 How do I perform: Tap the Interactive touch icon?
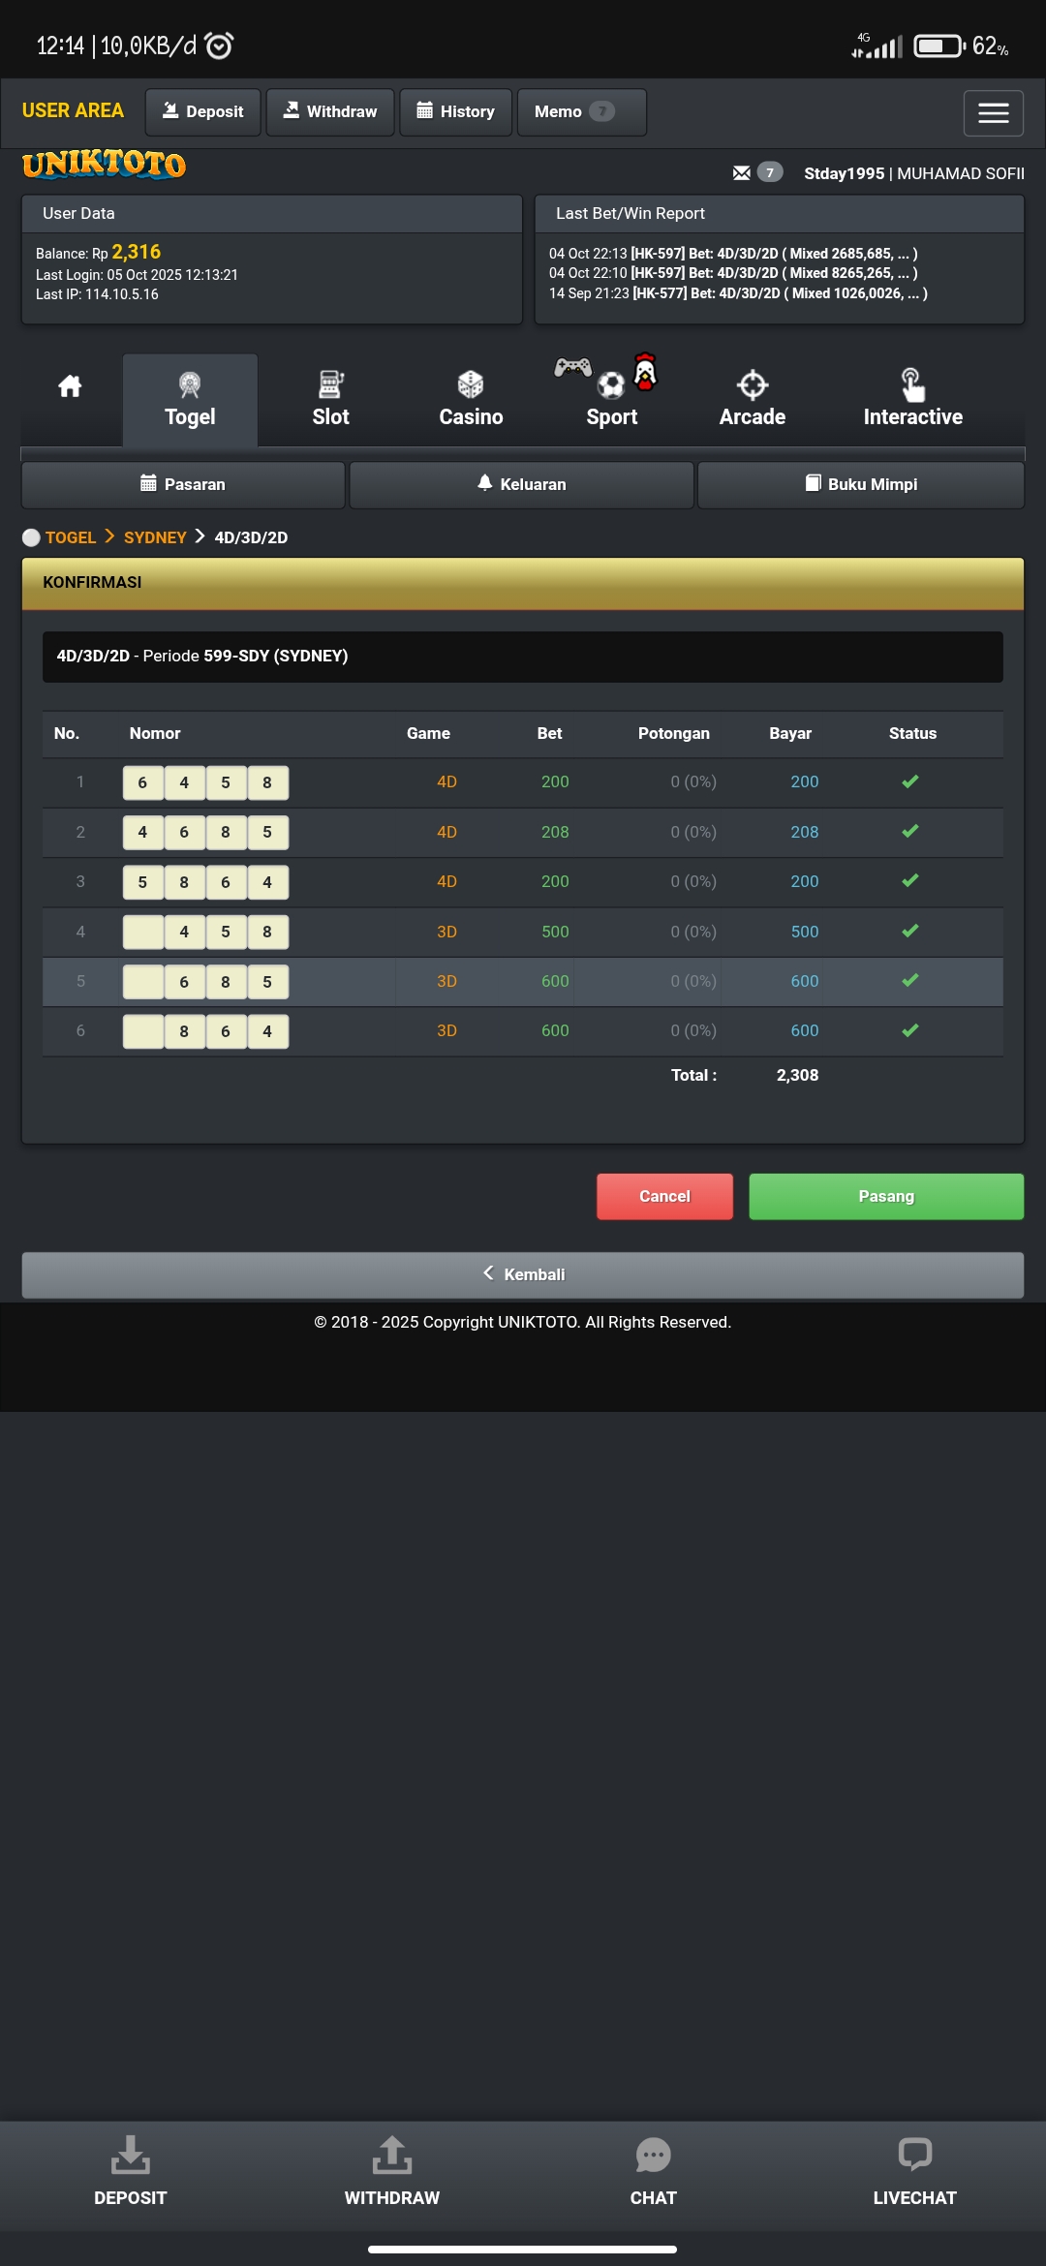click(x=912, y=385)
